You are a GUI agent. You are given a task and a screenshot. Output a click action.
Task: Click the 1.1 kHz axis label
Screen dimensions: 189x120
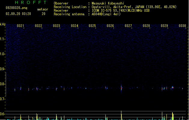click(2, 39)
